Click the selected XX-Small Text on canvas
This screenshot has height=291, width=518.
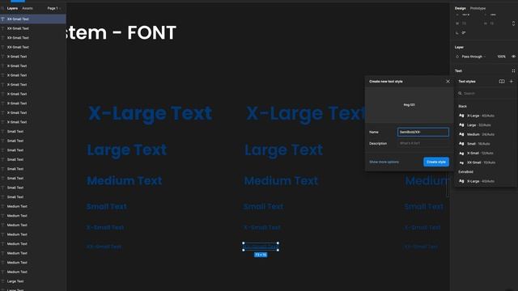click(261, 247)
